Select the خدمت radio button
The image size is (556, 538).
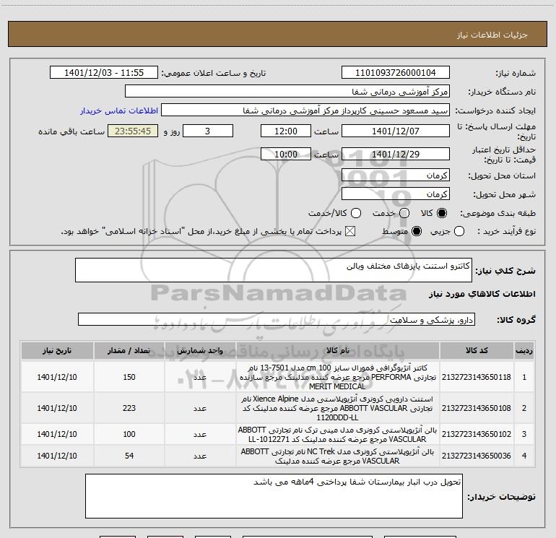[x=404, y=213]
